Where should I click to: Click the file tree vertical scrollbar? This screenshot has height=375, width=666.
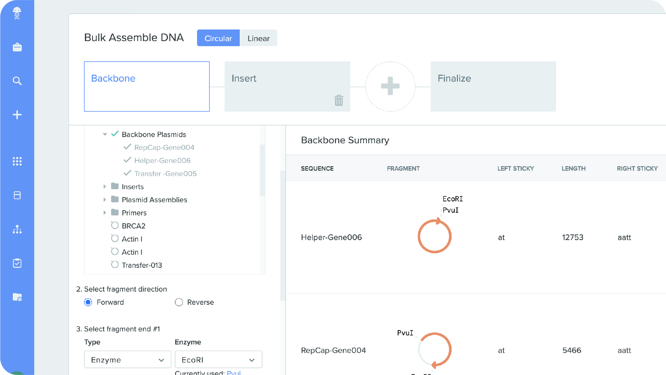[x=262, y=170]
